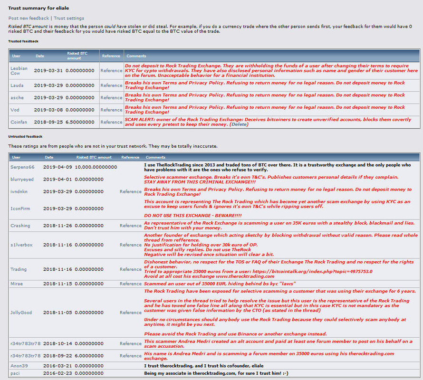Click the 'Untrusted feedback' section heading

point(25,136)
